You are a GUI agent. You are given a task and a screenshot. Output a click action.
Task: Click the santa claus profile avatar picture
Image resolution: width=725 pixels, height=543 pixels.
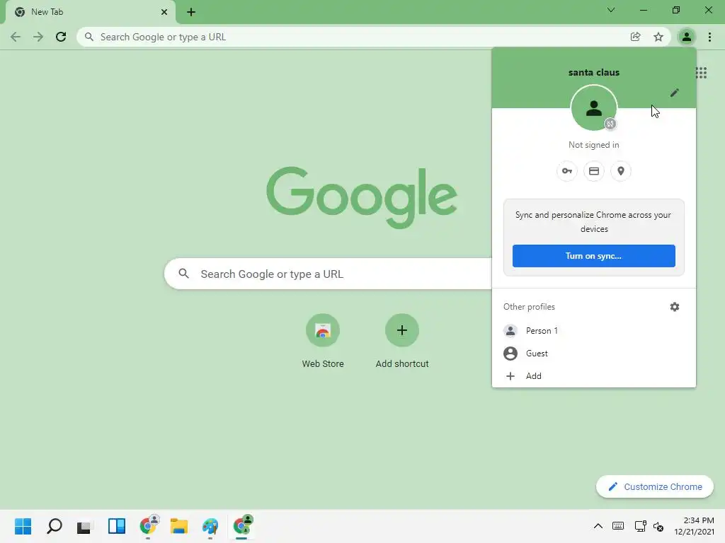pyautogui.click(x=594, y=108)
